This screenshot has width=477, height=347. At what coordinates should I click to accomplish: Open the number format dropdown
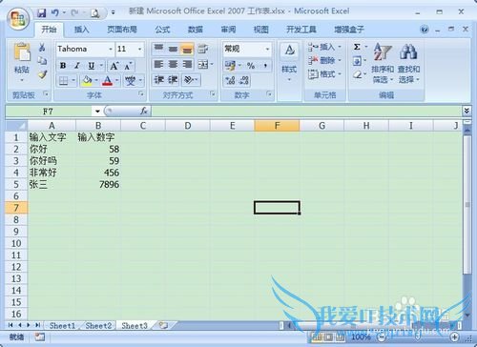click(x=267, y=49)
